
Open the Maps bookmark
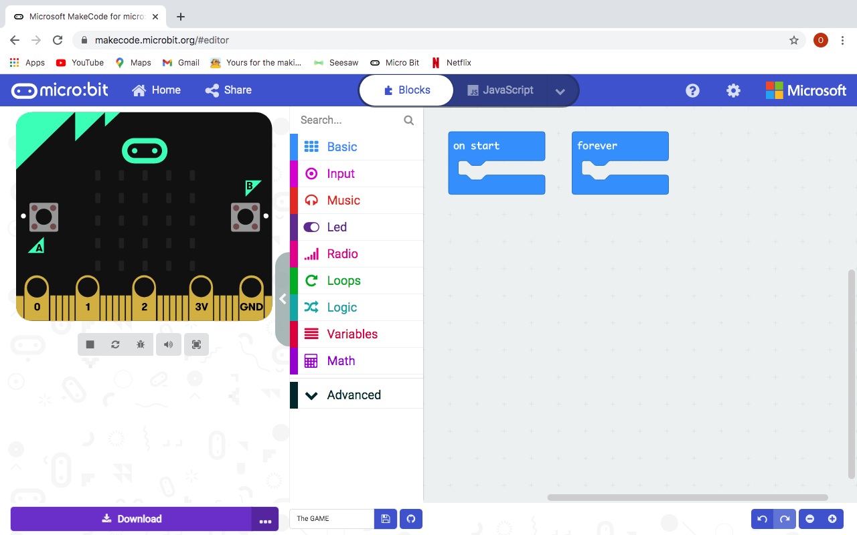click(133, 63)
